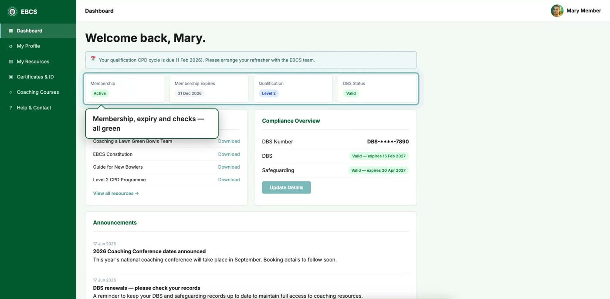The height and width of the screenshot is (299, 610).
Task: Click the Dashboard grid icon in sidebar
Action: 11,31
